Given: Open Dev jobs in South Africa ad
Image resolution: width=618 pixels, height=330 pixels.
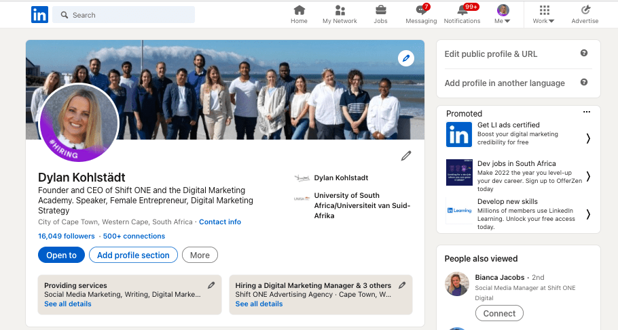Looking at the screenshot, I should [x=516, y=163].
